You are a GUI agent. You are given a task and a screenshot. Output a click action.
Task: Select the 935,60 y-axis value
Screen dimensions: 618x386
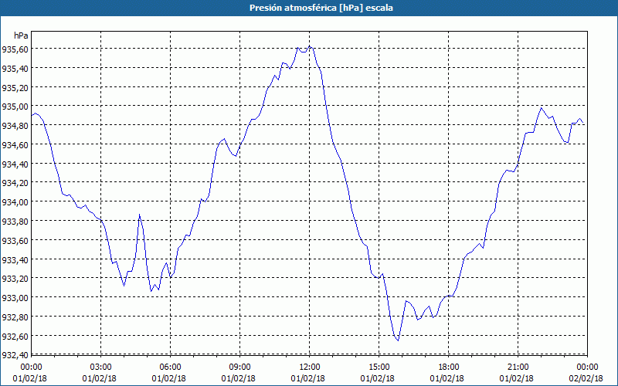15,49
